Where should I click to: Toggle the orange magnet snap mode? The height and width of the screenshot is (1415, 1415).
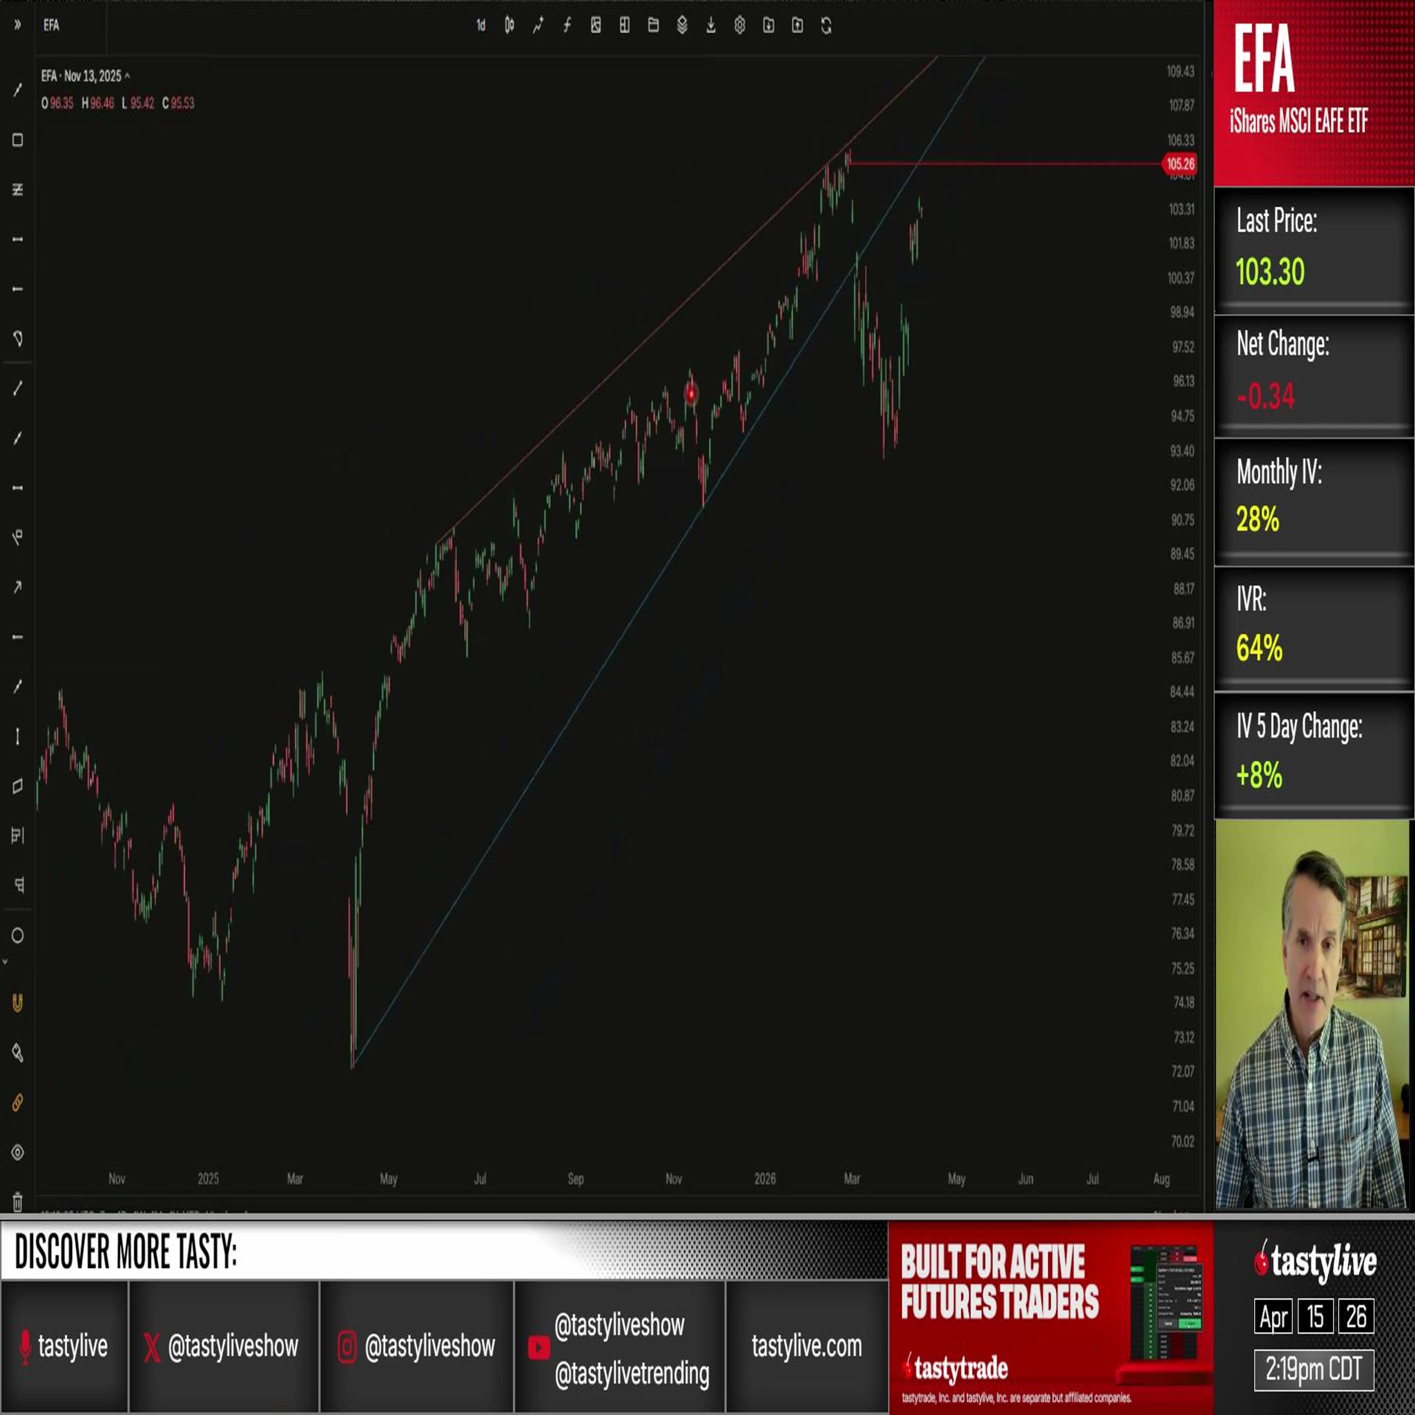[17, 1003]
